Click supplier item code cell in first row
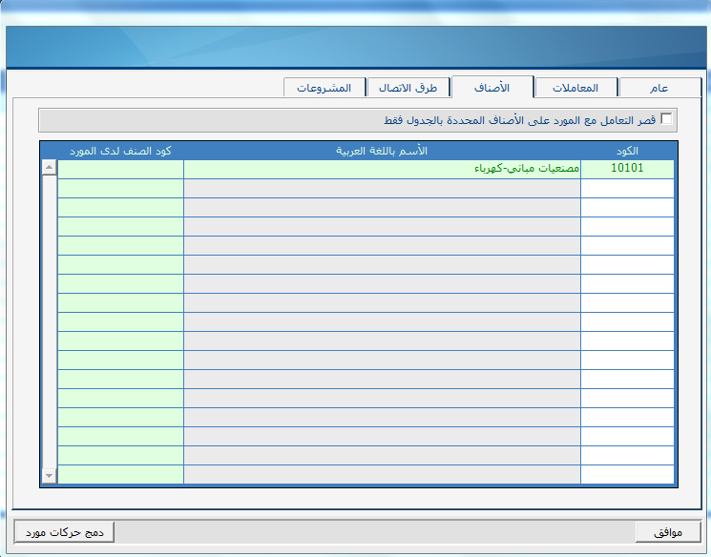 coord(120,169)
